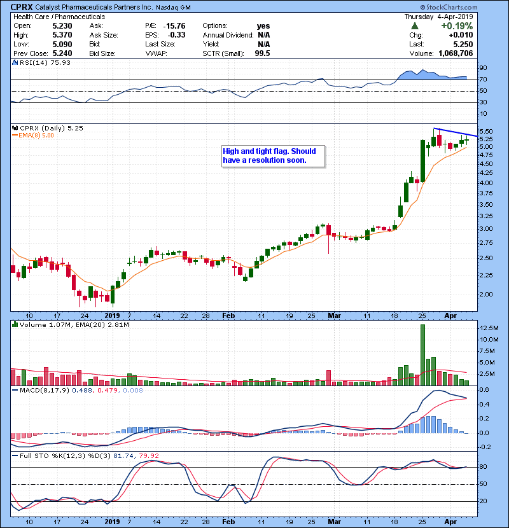Click the Health Care / Pharmaceuticals sector text

tap(59, 17)
